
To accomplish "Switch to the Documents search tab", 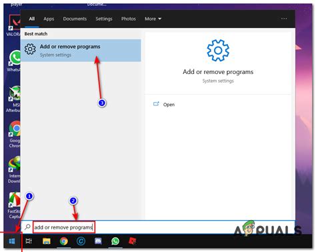I will (75, 19).
